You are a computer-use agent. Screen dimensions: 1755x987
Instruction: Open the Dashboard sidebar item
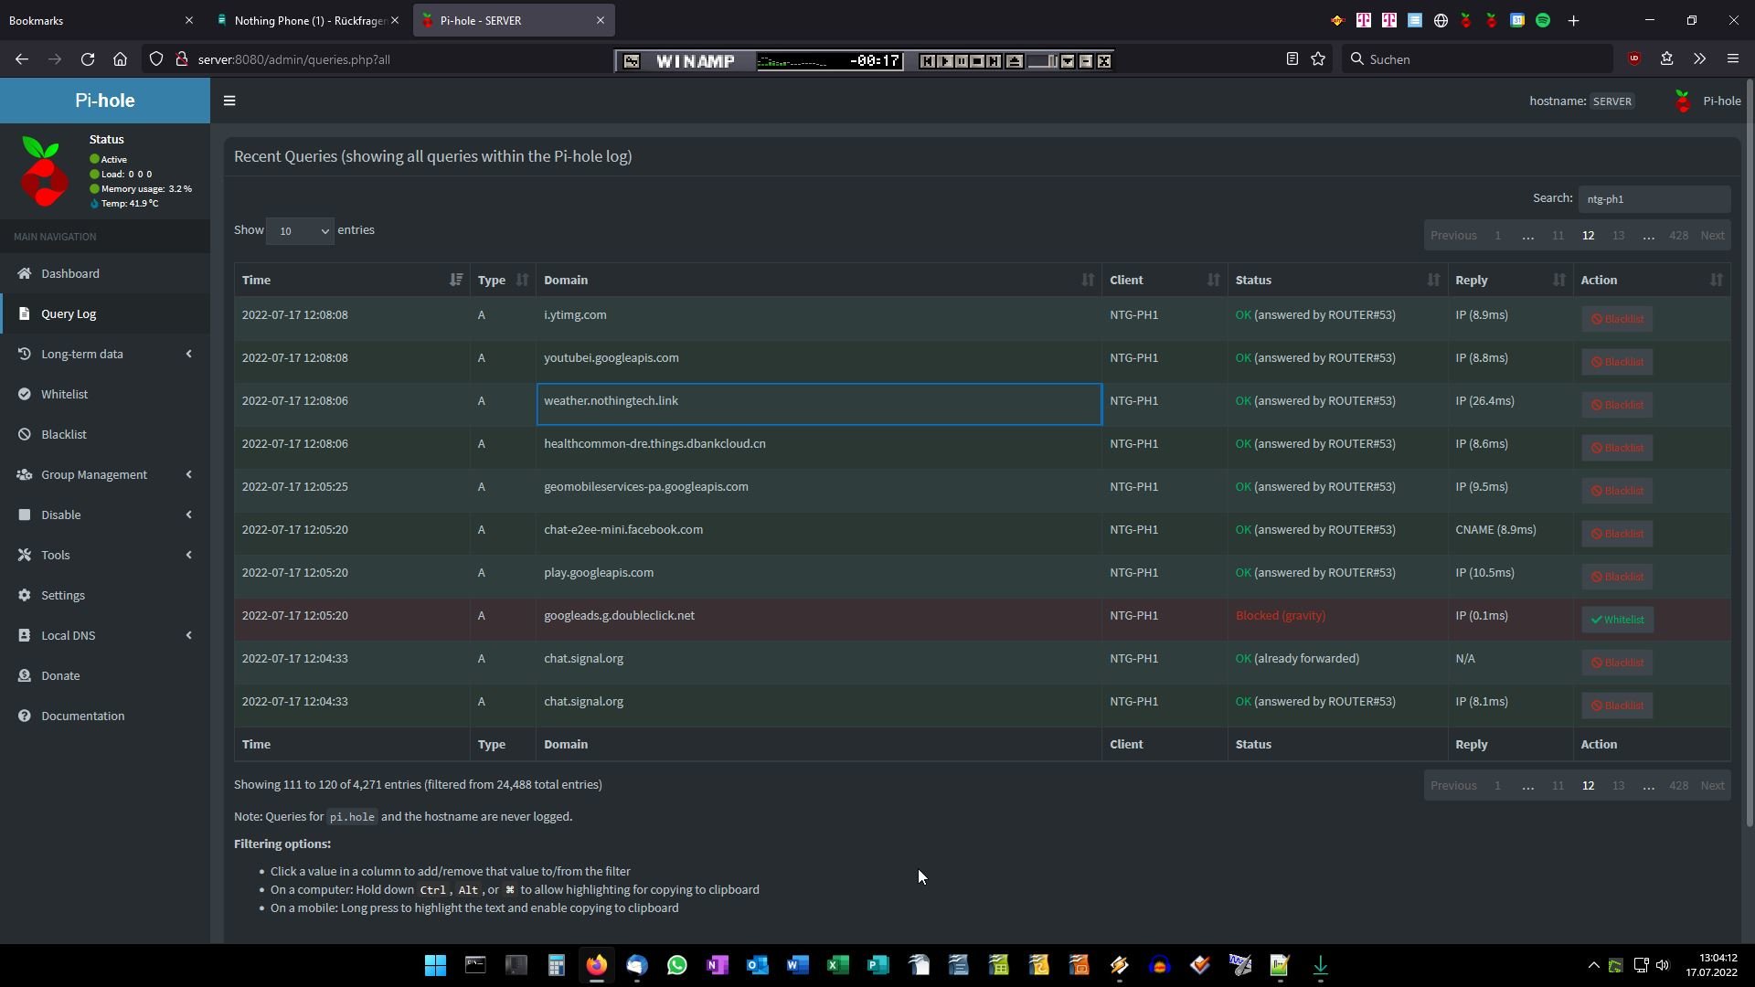pyautogui.click(x=70, y=273)
